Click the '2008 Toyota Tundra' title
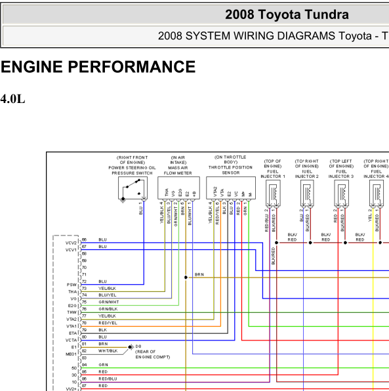The image size is (389, 391). [287, 14]
